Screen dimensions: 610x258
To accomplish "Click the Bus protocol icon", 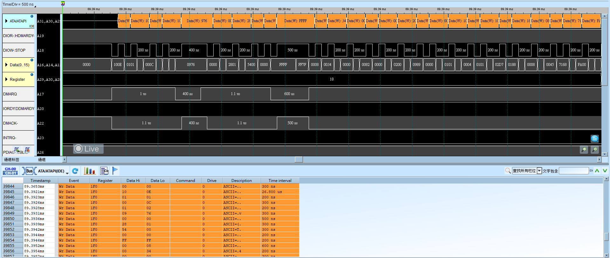I will pyautogui.click(x=29, y=171).
